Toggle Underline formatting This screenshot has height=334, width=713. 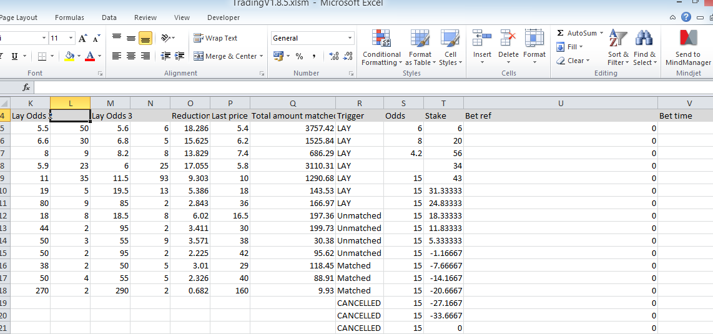click(14, 56)
